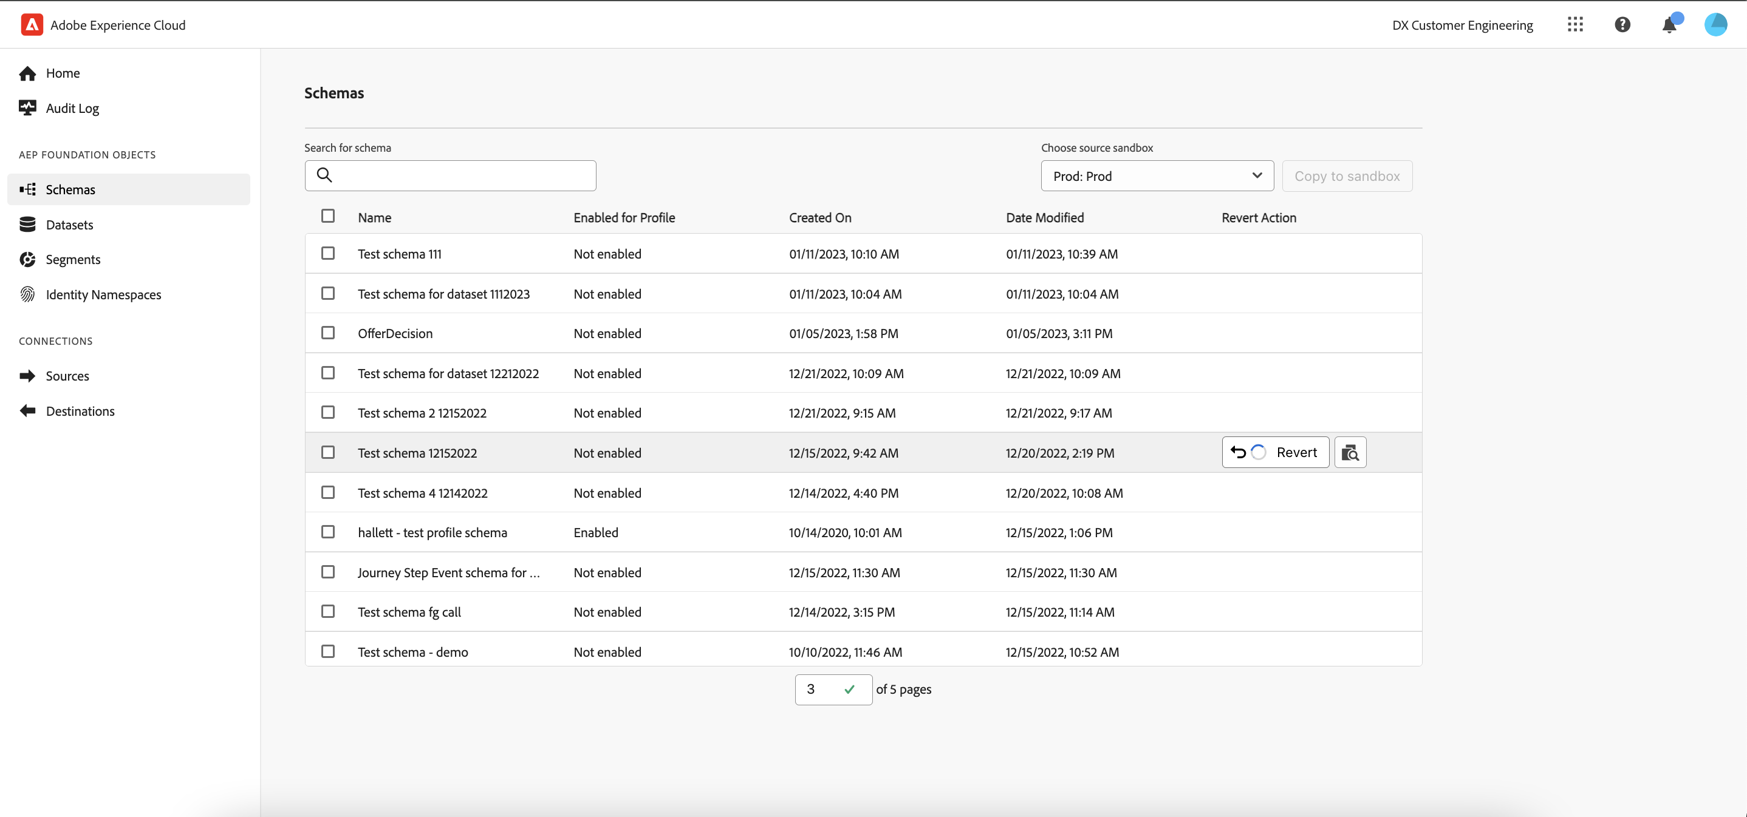Click the help question mark icon
Image resolution: width=1747 pixels, height=817 pixels.
pos(1621,25)
